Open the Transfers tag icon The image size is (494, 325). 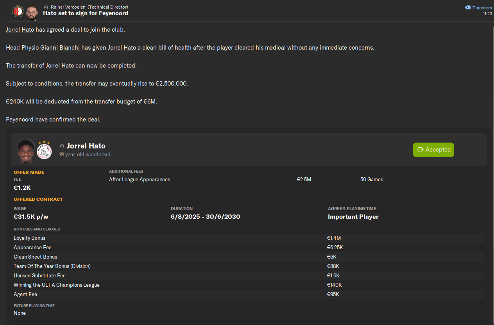pyautogui.click(x=468, y=7)
